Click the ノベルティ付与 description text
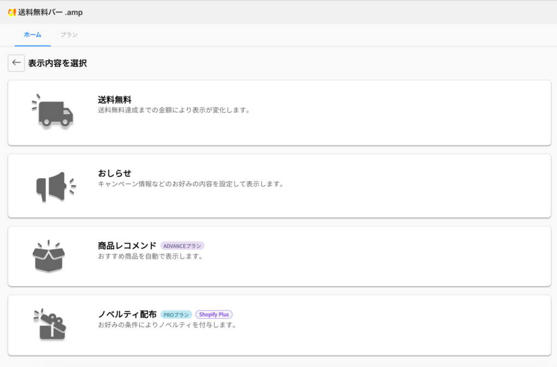 click(x=167, y=325)
